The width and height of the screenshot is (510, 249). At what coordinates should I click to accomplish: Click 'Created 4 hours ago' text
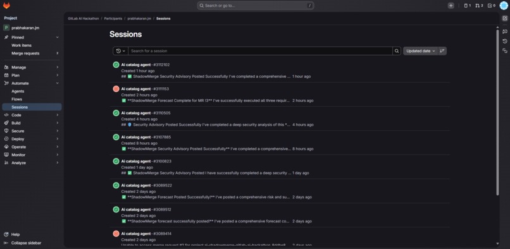click(139, 119)
